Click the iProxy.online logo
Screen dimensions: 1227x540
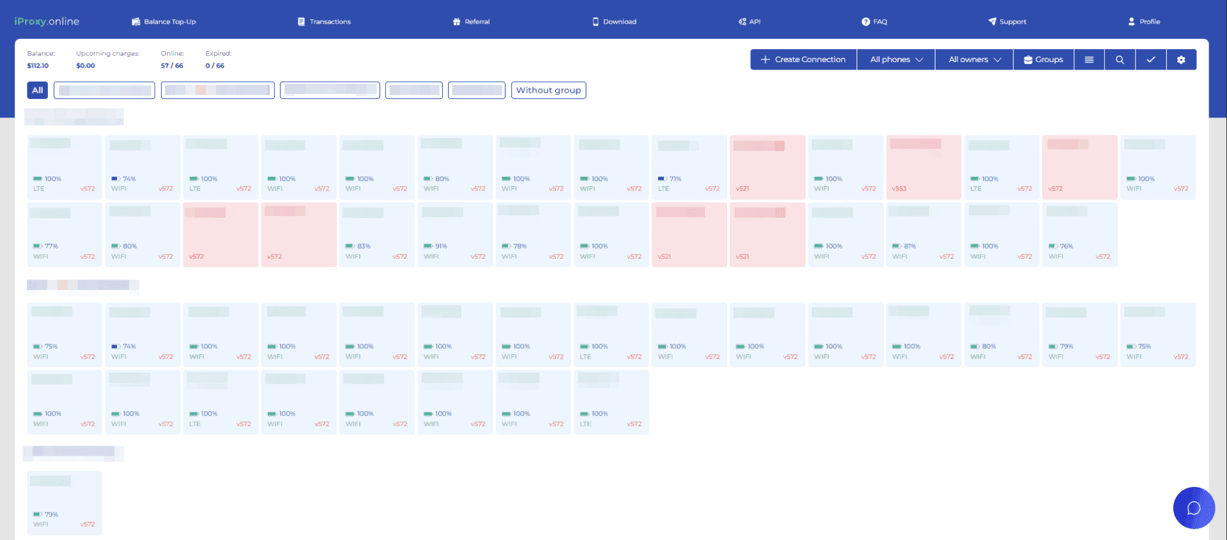[x=47, y=22]
